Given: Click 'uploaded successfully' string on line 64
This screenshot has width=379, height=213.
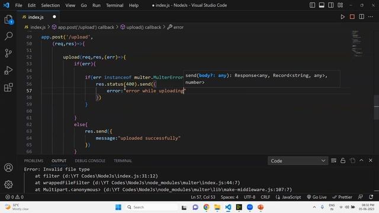Looking at the screenshot, I should (x=149, y=138).
